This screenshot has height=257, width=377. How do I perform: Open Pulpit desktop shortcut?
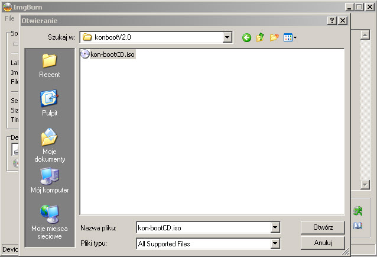(x=50, y=103)
